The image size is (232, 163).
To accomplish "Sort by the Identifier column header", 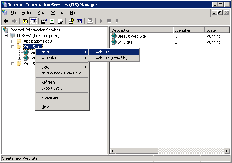I will 189,30.
